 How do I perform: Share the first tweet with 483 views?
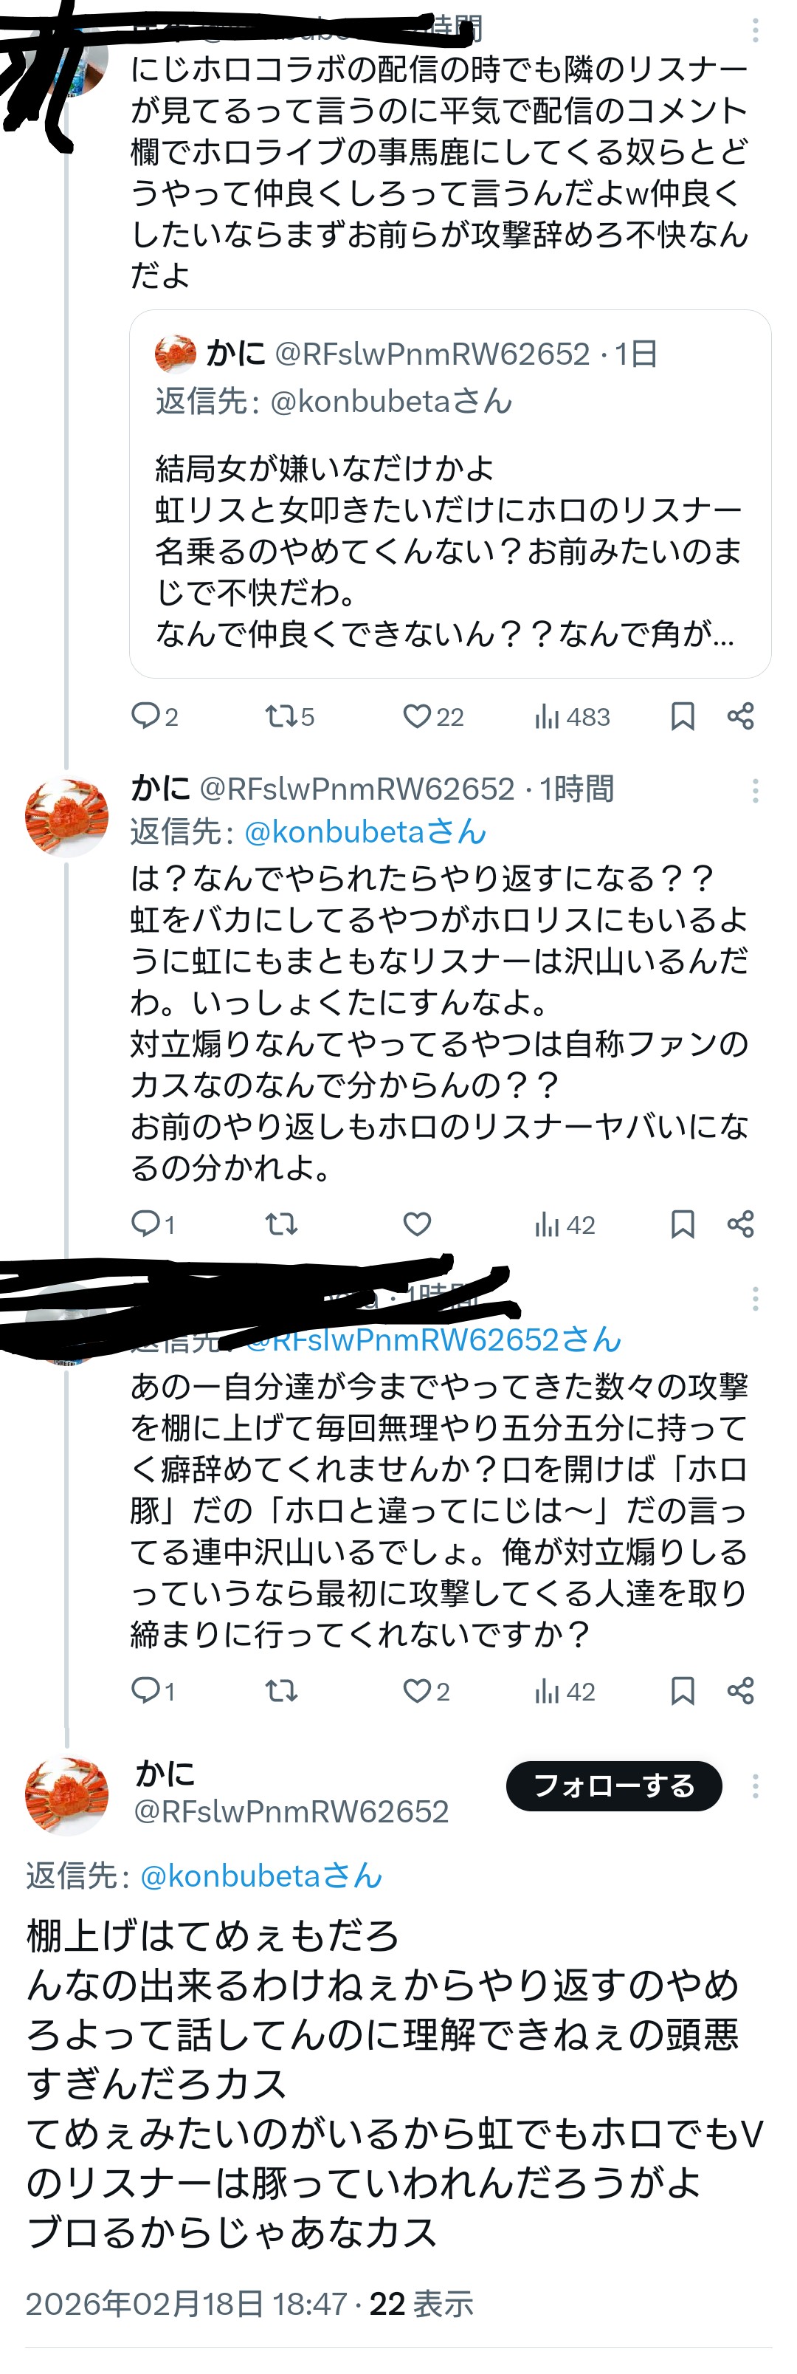click(741, 716)
